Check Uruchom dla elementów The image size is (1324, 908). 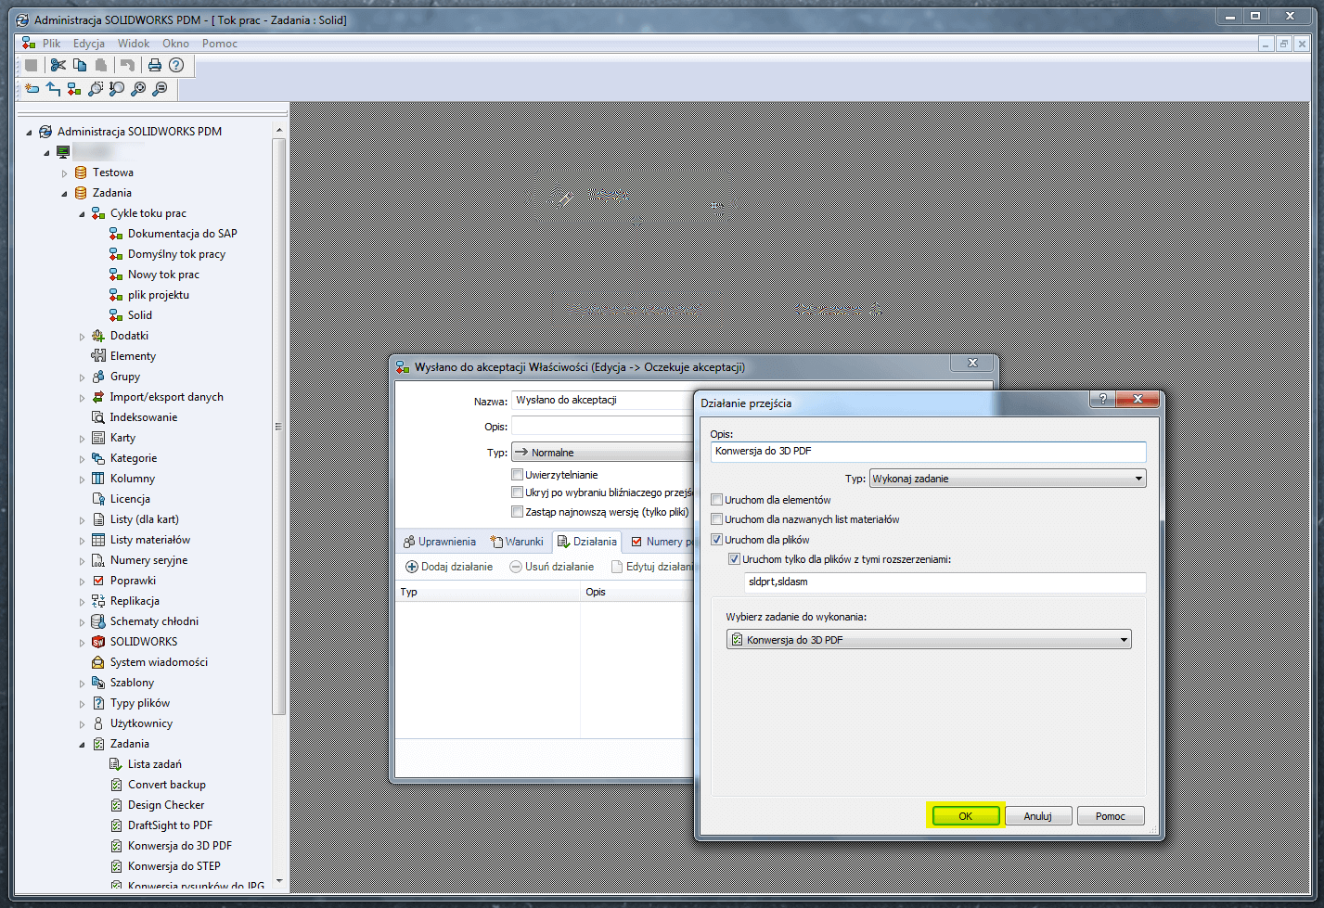[716, 499]
